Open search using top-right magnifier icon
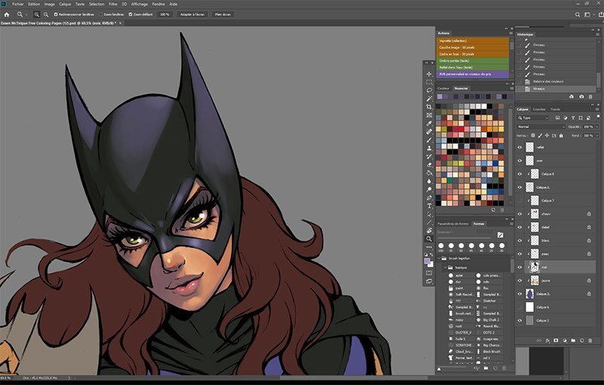604x385 pixels. point(578,14)
